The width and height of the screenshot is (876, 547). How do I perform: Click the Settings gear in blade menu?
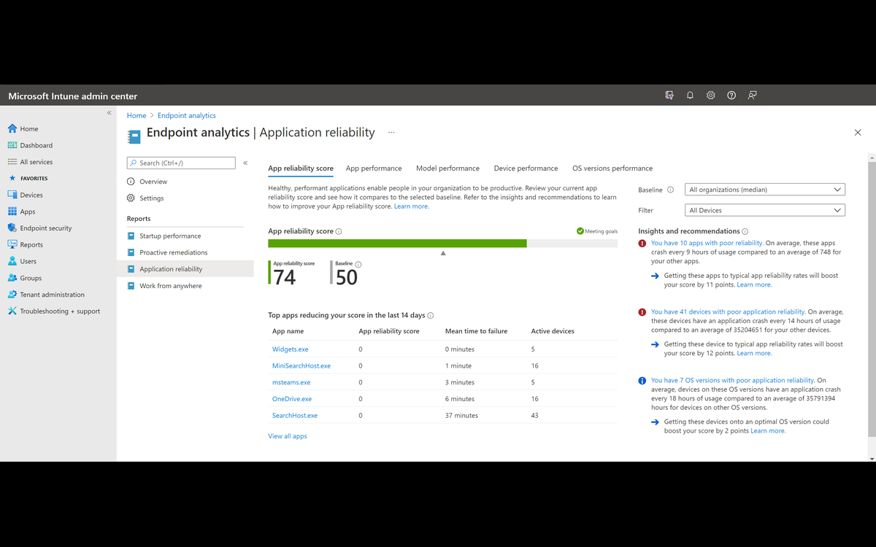point(131,198)
